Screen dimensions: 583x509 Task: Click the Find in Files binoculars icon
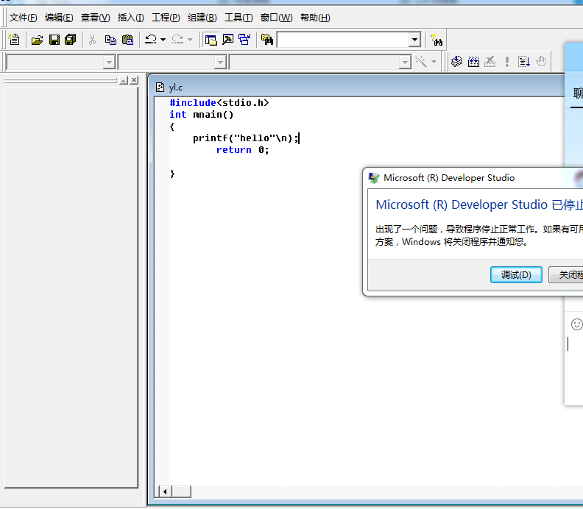(267, 40)
